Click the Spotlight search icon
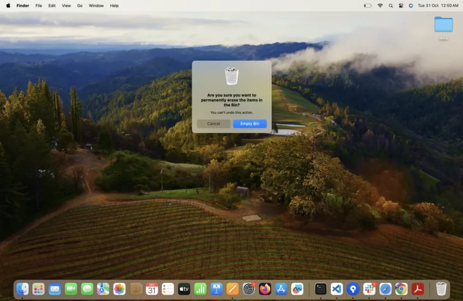This screenshot has height=301, width=463. pyautogui.click(x=390, y=5)
